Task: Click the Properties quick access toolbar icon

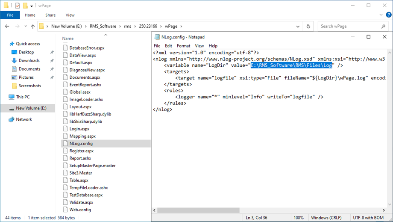Action: [x=17, y=5]
